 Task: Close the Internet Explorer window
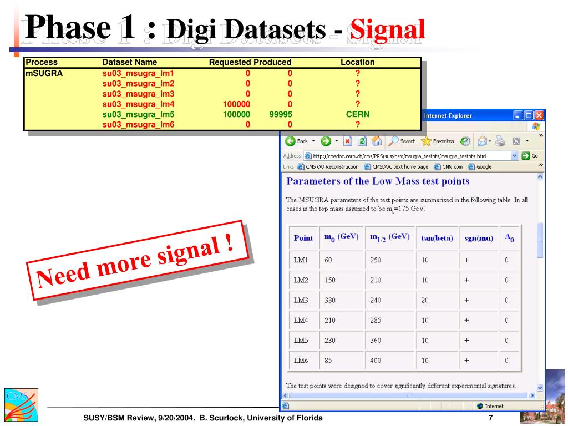(539, 115)
